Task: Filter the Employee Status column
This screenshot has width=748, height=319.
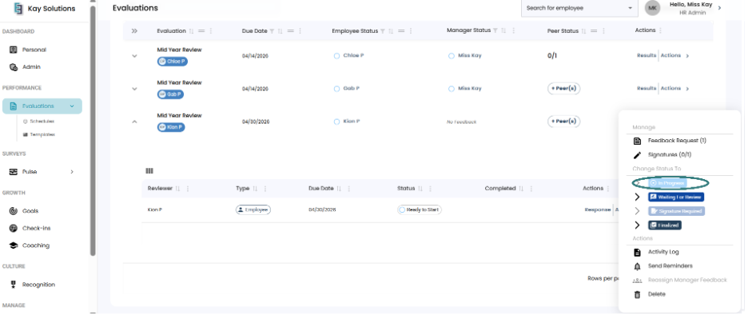Action: pyautogui.click(x=382, y=31)
